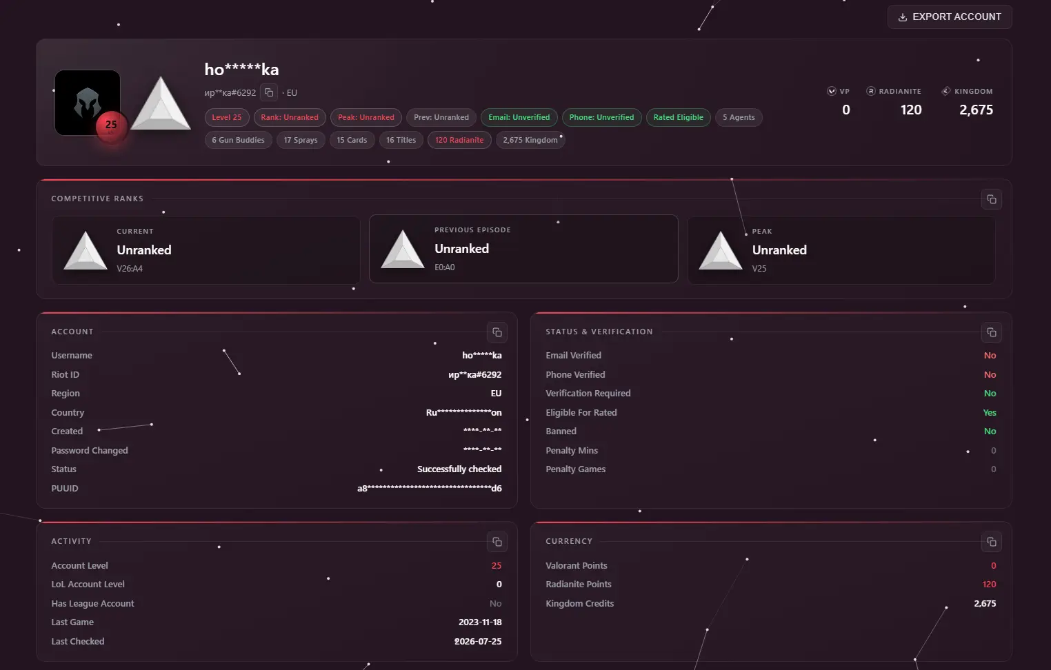Click the masked Created date value
Viewport: 1051px width, 670px height.
point(483,432)
